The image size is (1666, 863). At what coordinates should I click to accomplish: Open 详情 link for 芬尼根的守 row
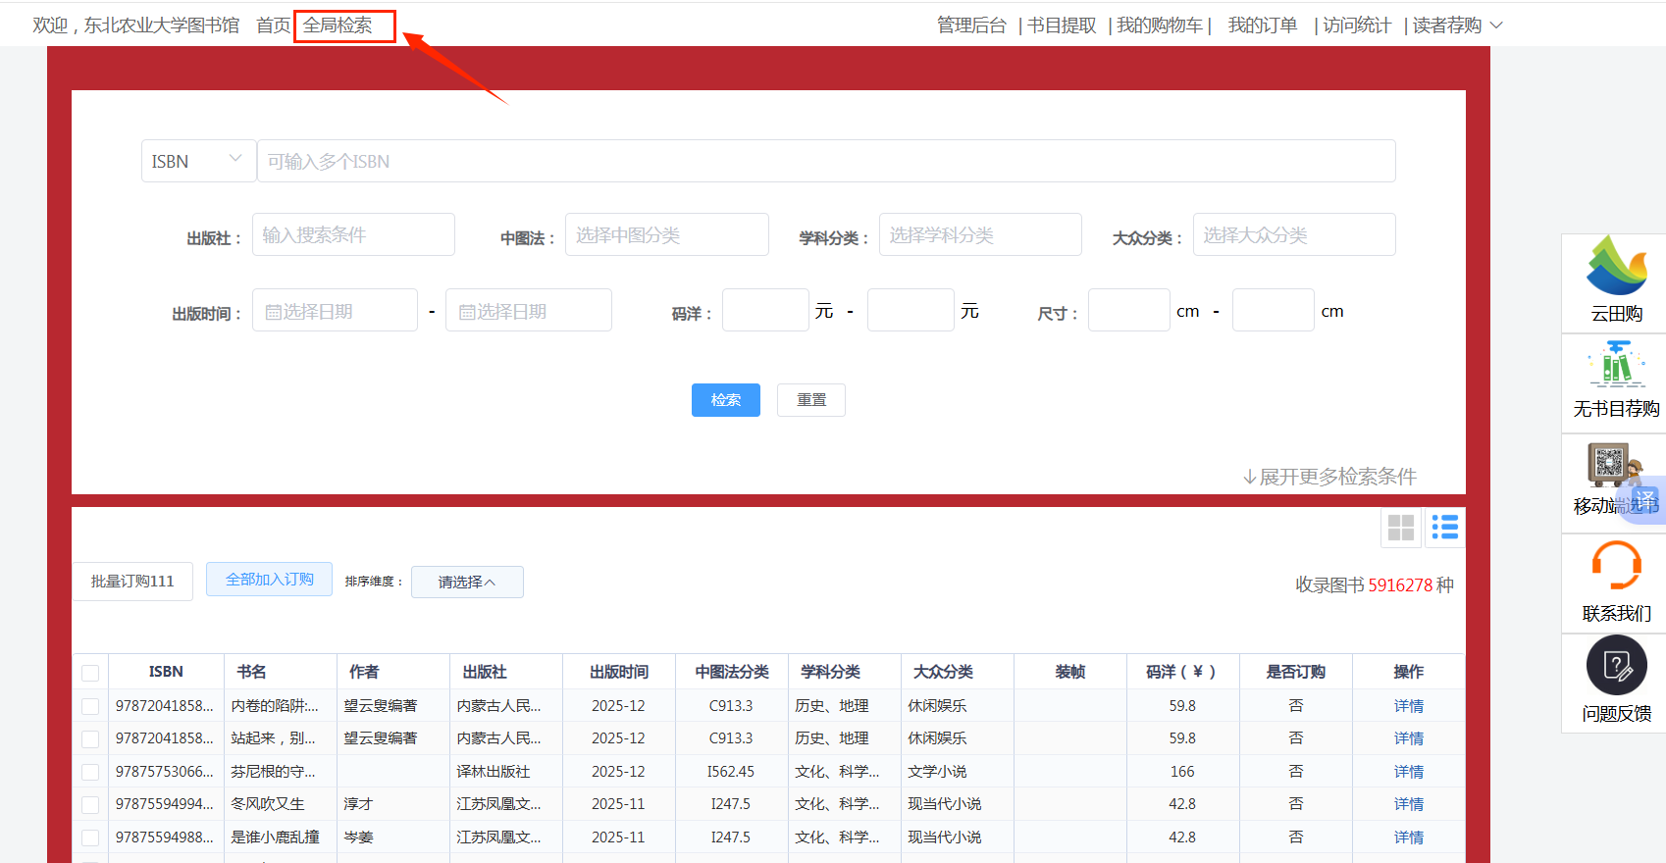pos(1408,772)
